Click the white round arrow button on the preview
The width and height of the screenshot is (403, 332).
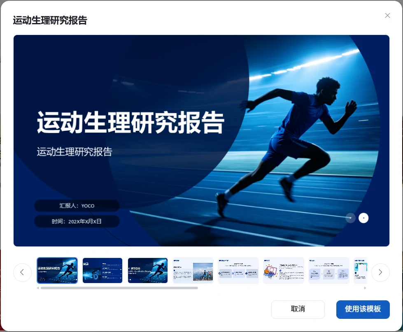click(363, 218)
